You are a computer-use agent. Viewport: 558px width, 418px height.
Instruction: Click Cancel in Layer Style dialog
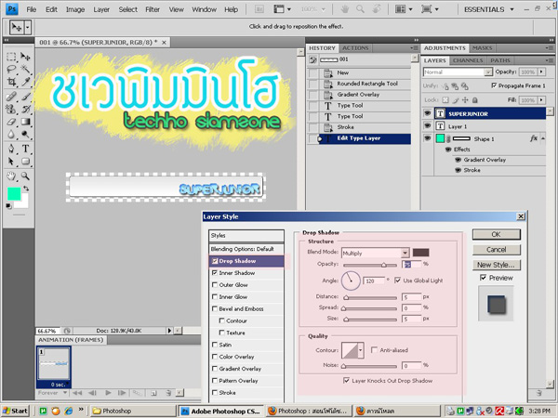click(496, 250)
